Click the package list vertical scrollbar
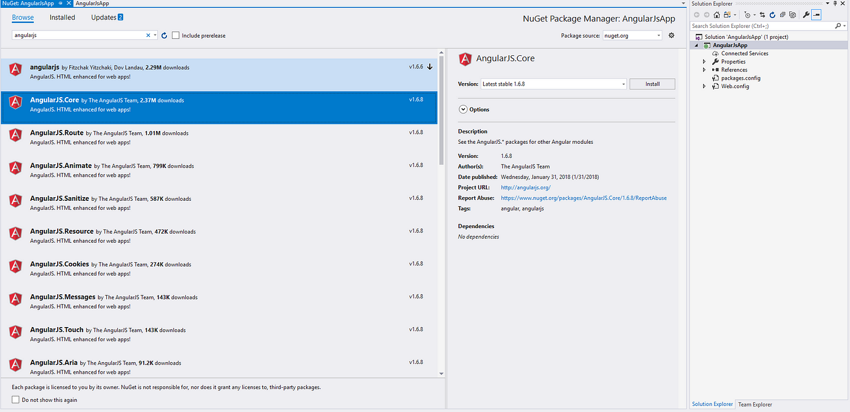 tap(441, 109)
